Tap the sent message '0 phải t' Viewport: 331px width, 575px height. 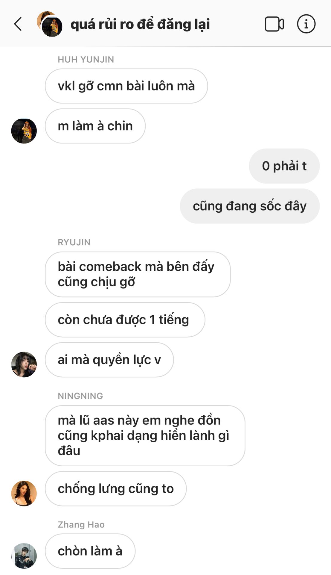pyautogui.click(x=284, y=166)
